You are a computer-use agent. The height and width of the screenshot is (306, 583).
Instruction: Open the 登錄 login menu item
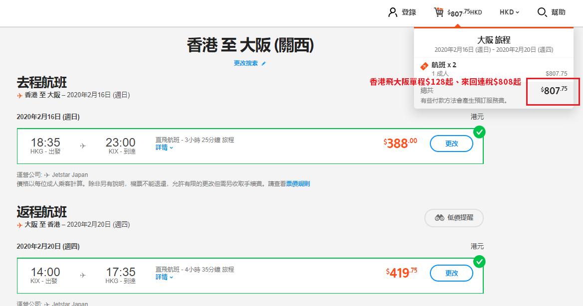click(x=408, y=12)
